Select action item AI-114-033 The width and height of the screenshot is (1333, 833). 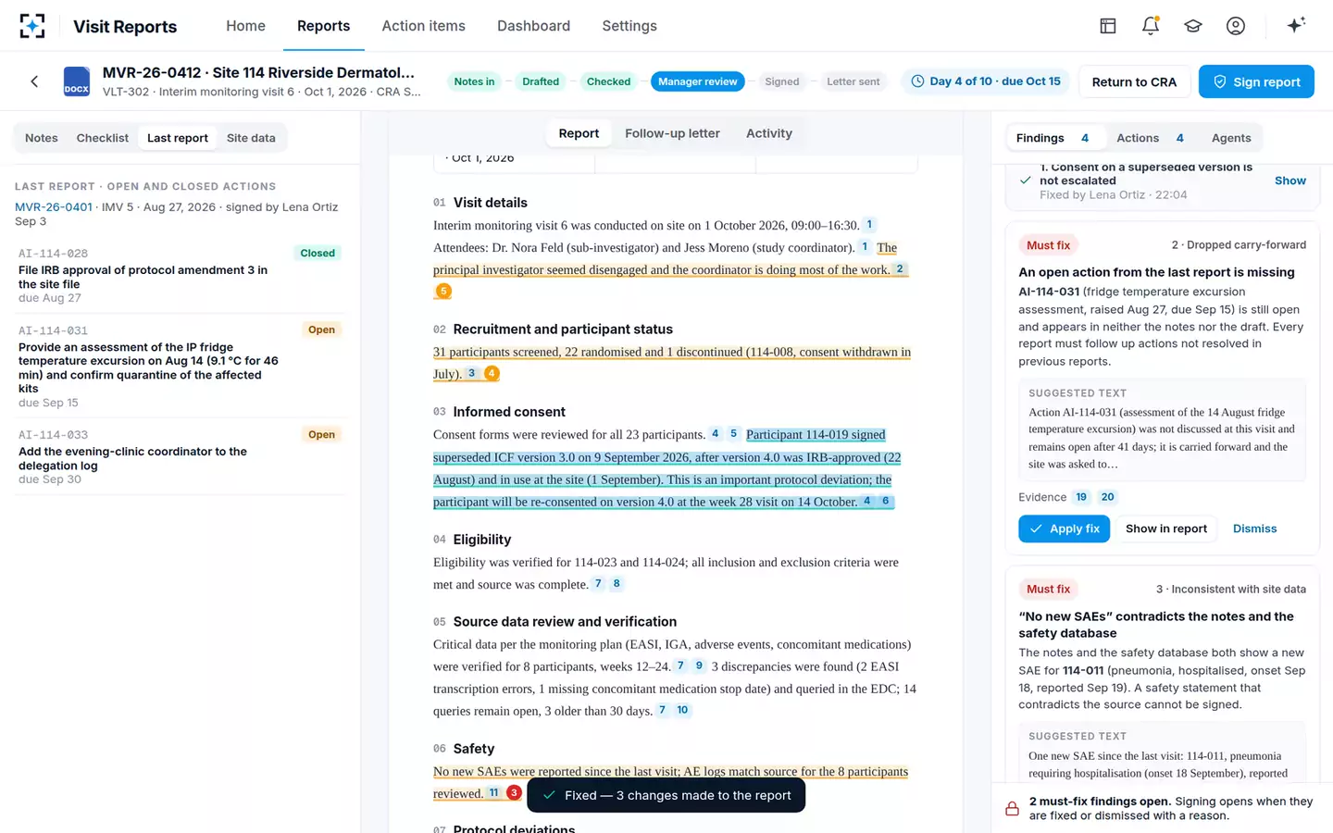tap(180, 456)
